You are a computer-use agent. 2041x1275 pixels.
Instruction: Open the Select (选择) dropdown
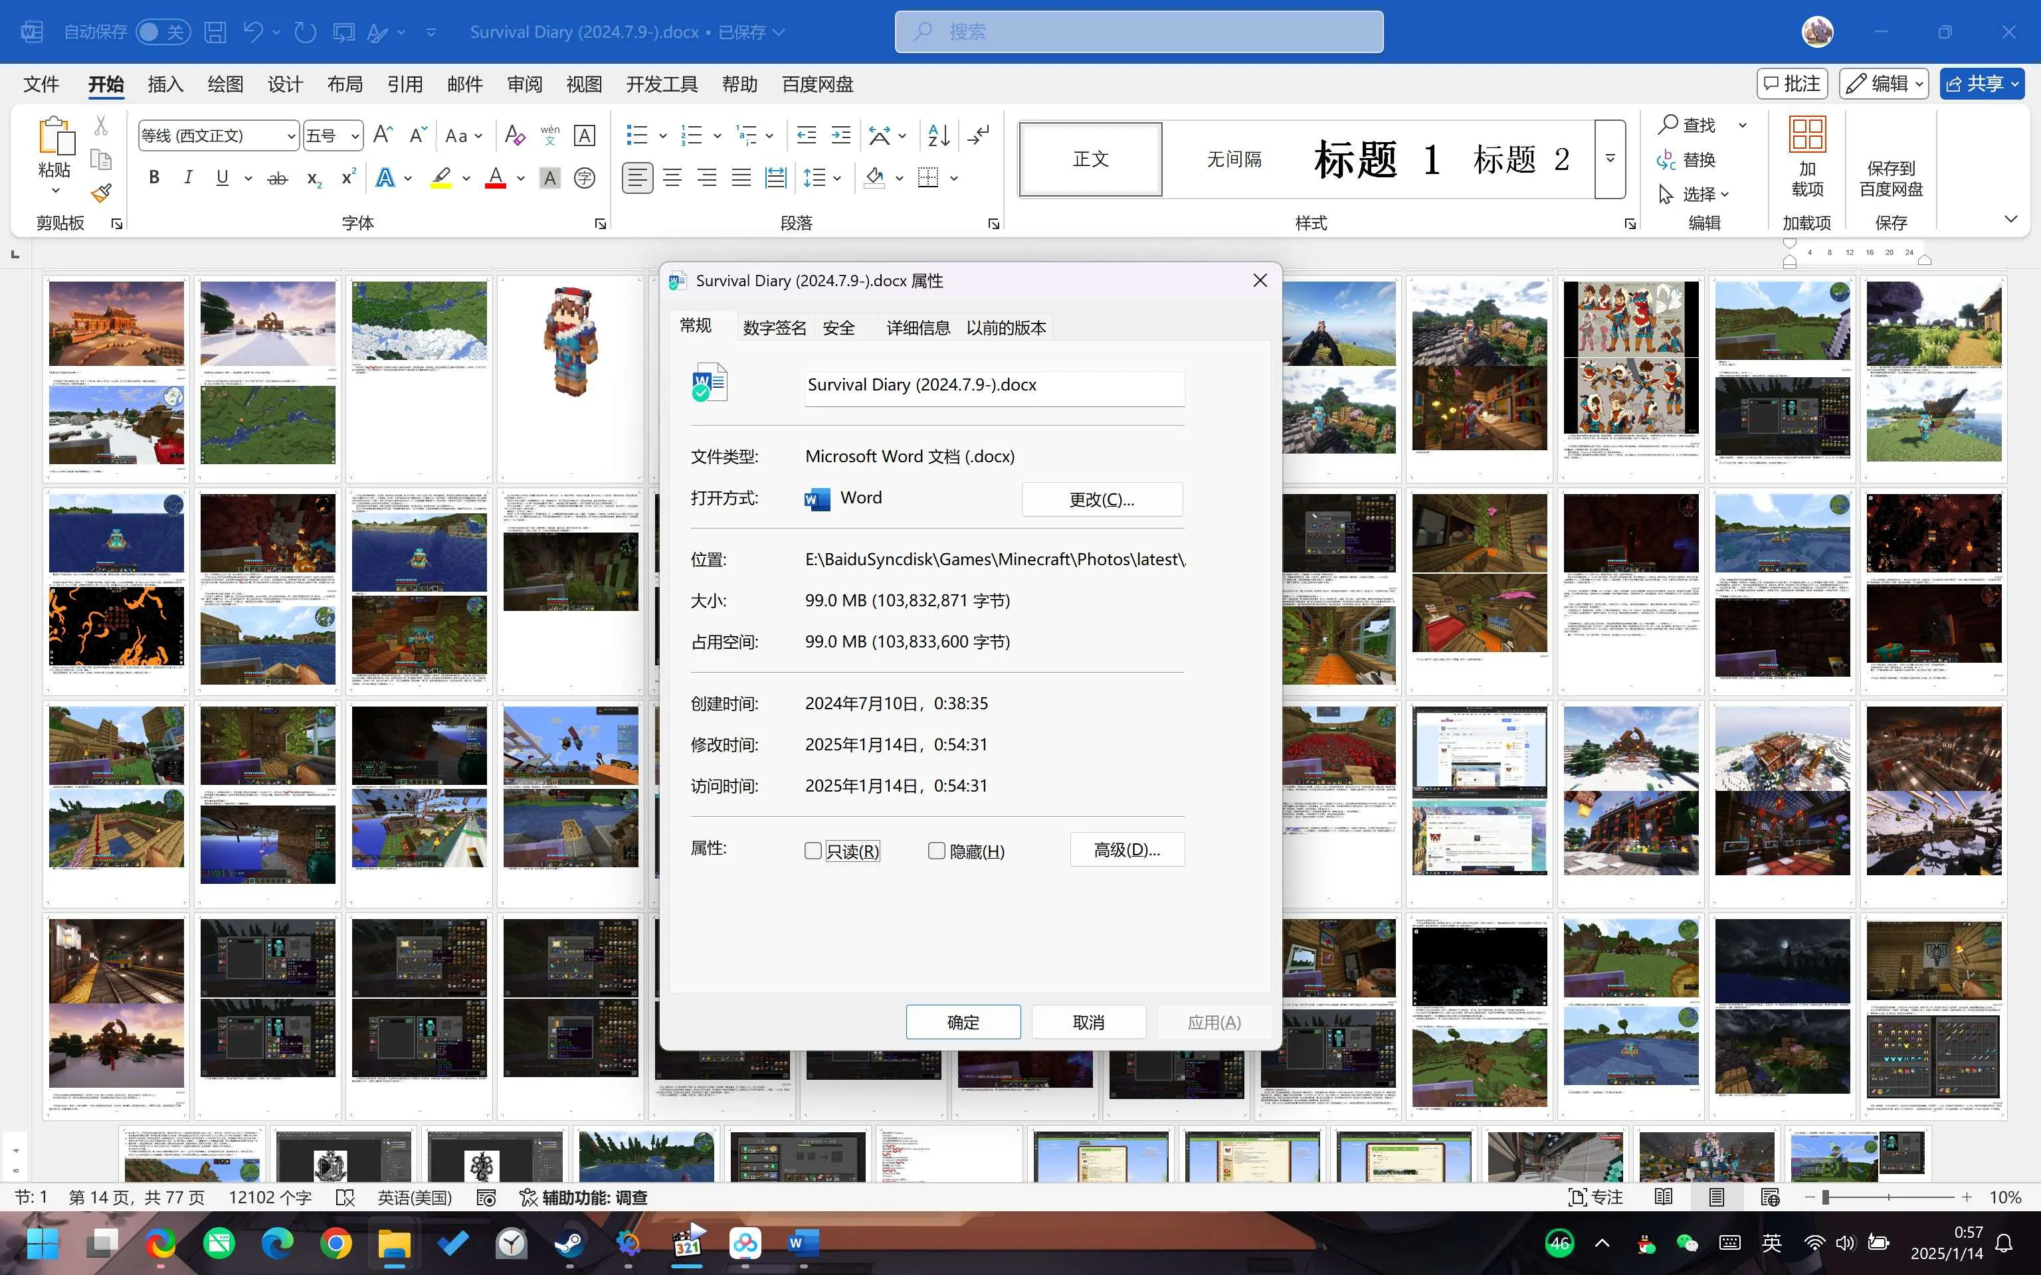click(x=1694, y=194)
